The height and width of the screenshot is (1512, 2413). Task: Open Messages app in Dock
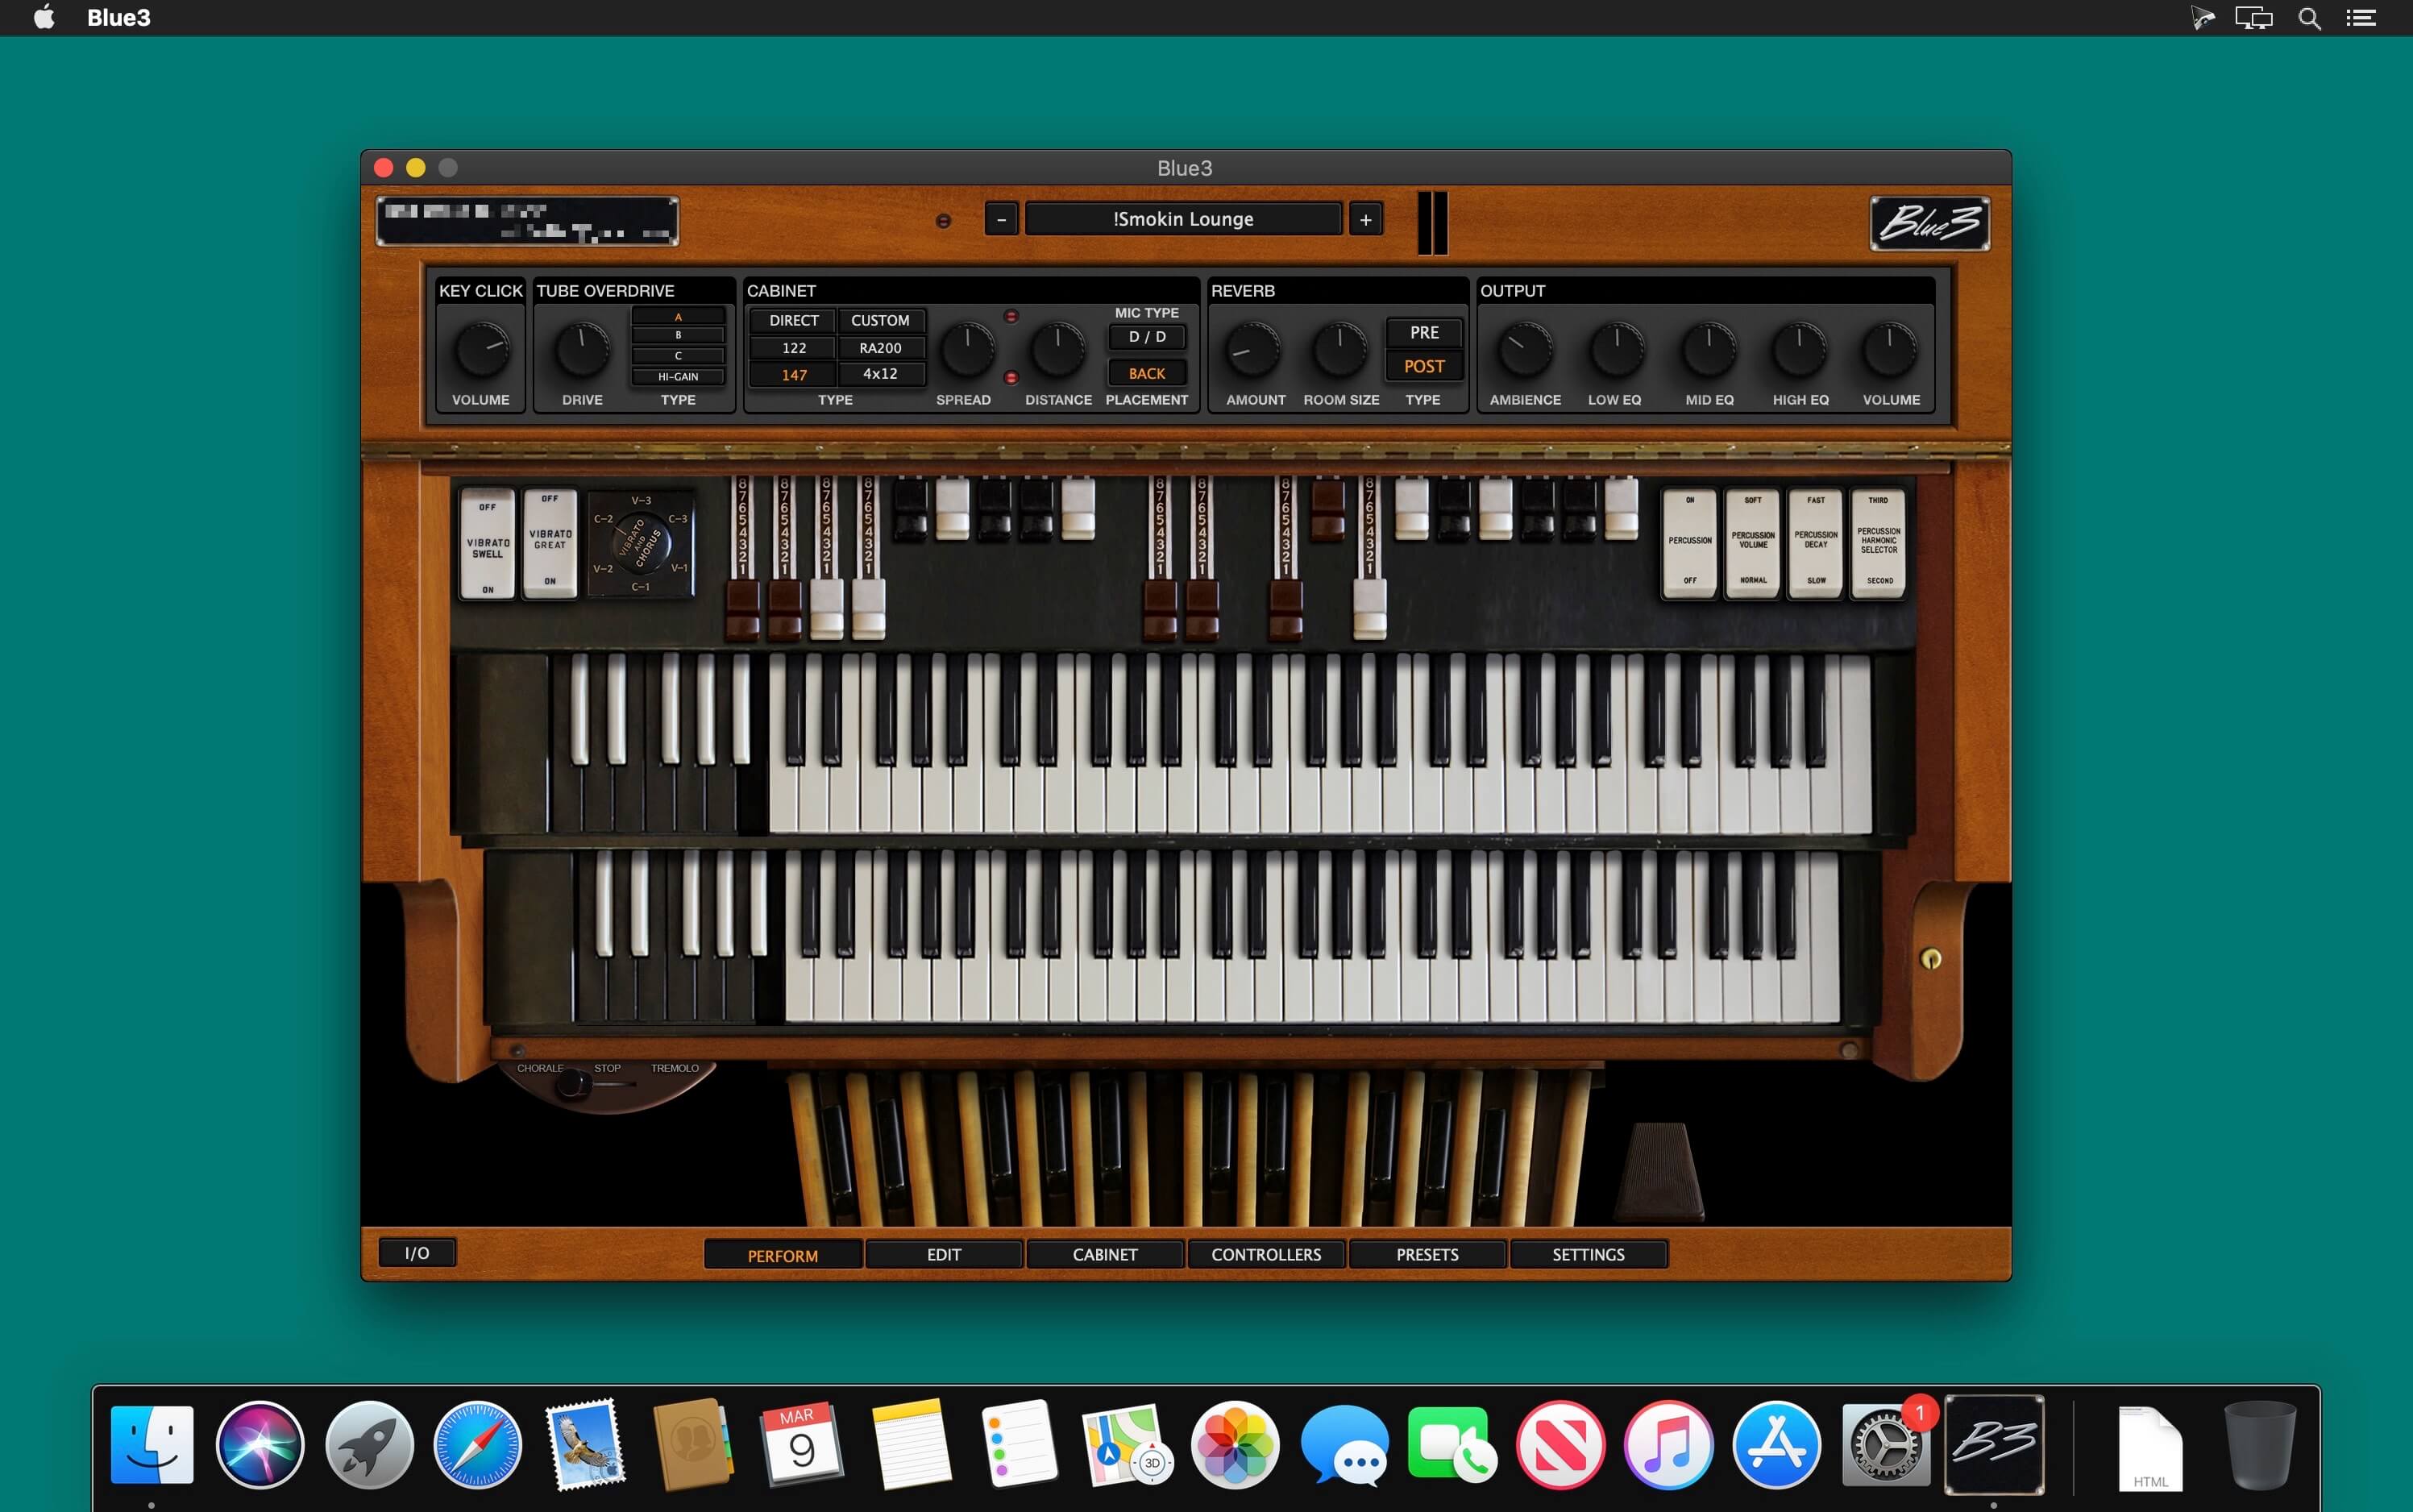point(1344,1444)
